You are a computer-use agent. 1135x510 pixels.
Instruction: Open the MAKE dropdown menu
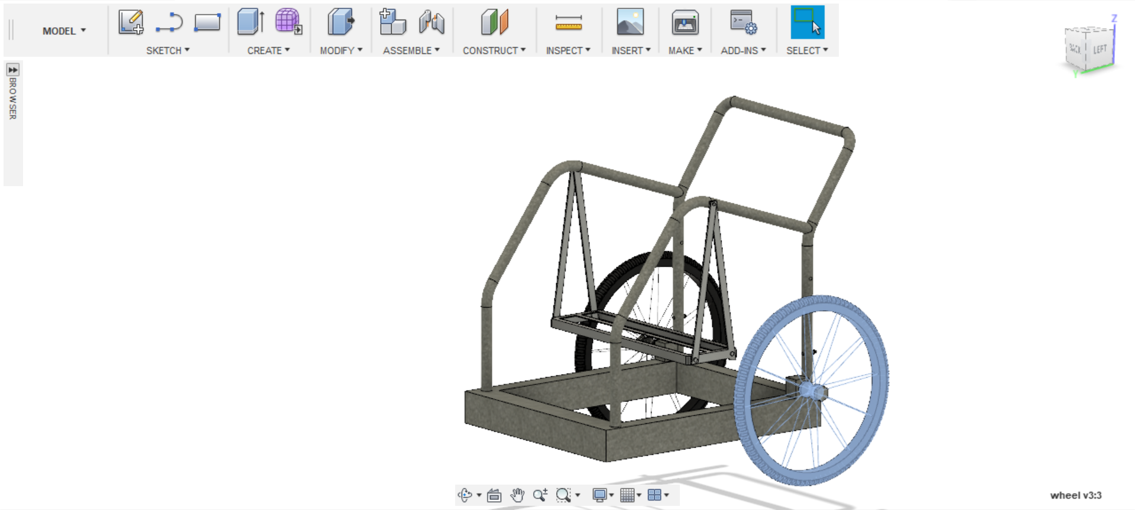685,51
